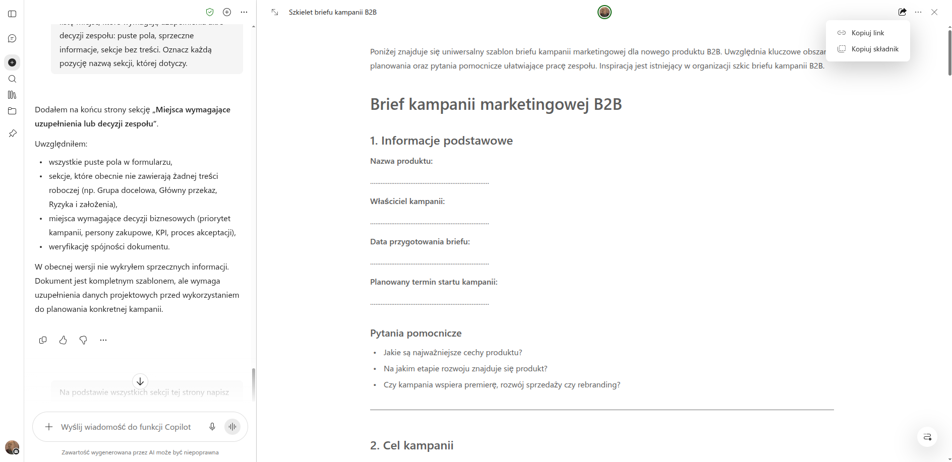Click bullet weryfikację spójności dokumentu
The width and height of the screenshot is (952, 462).
click(109, 246)
